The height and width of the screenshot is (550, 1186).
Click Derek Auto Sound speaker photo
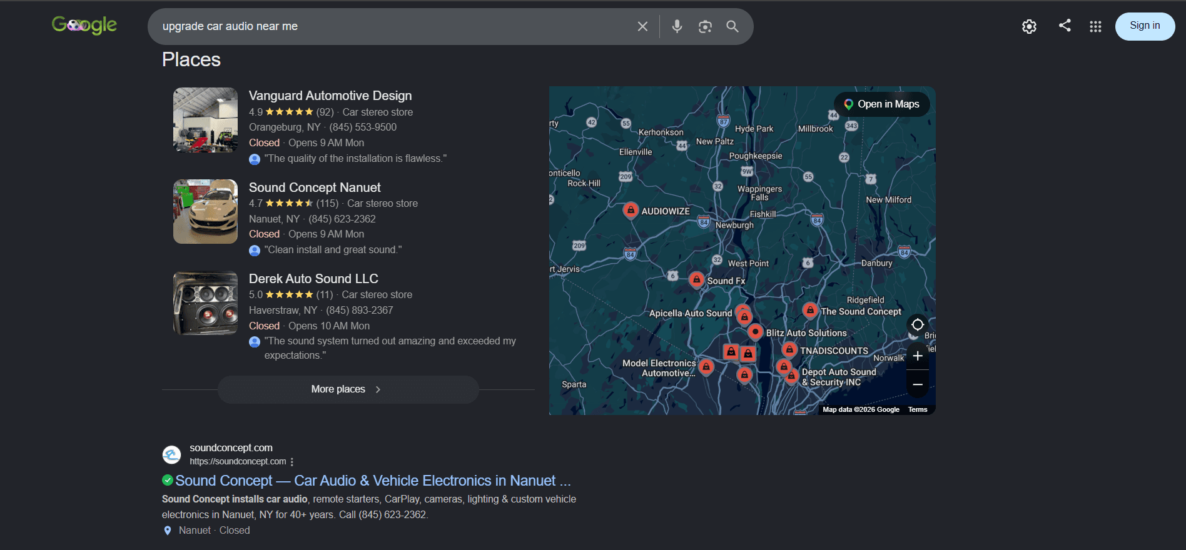pyautogui.click(x=205, y=303)
